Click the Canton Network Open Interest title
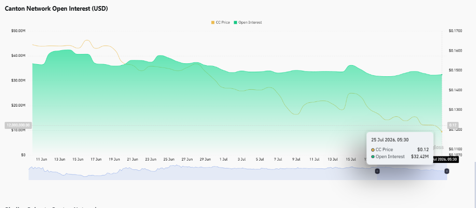476x208 pixels. [56, 9]
